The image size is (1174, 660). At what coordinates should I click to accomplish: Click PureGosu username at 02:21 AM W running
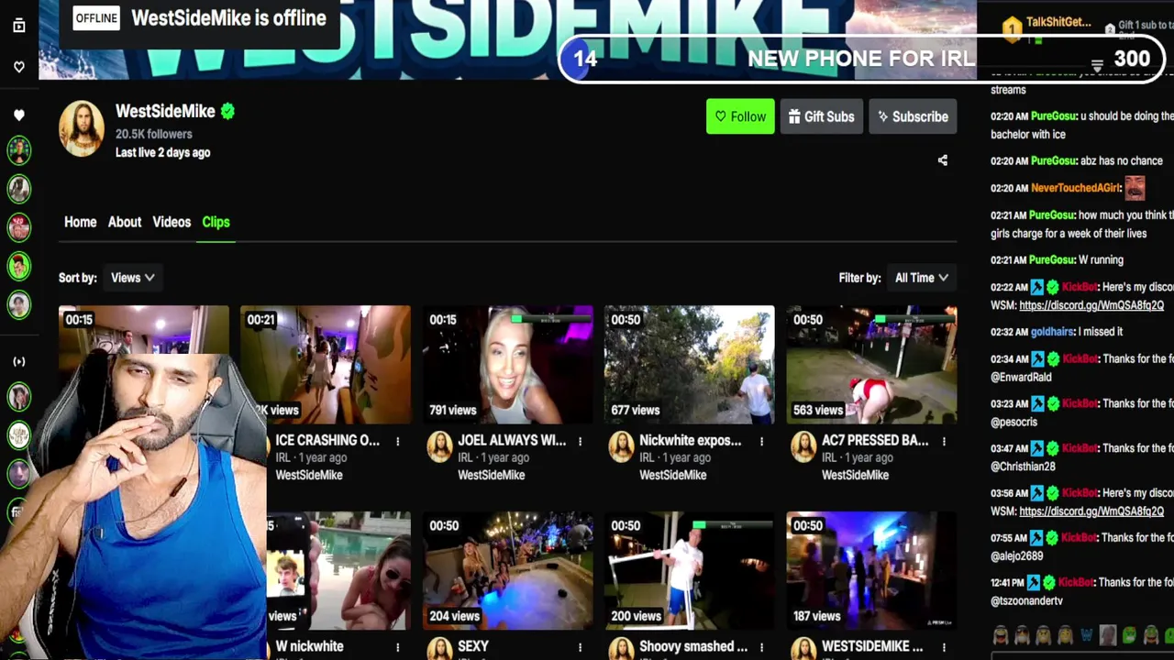[1052, 260]
